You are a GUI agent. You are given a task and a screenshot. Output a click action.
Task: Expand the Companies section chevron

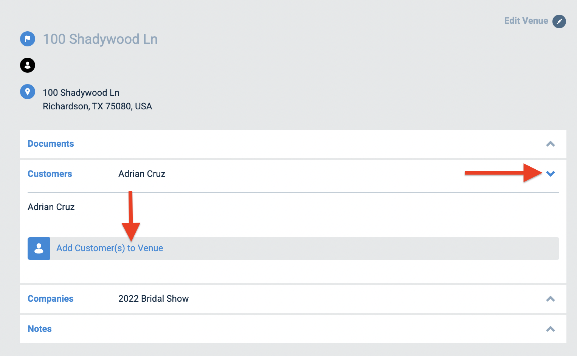(551, 299)
